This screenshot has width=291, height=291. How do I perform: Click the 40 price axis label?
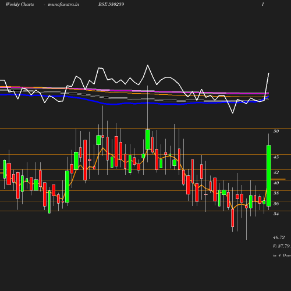(x=276, y=183)
